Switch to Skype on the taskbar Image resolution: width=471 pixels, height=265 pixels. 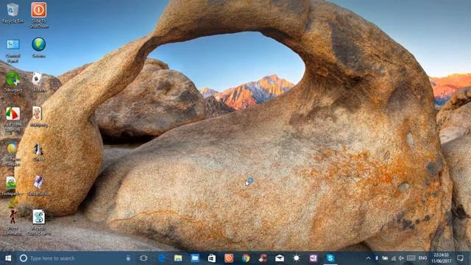(x=330, y=258)
